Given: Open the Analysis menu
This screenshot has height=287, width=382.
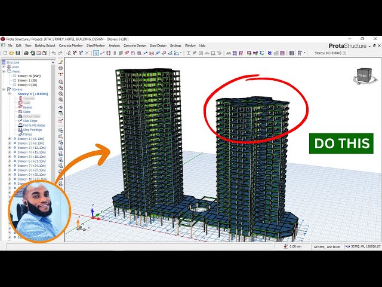Looking at the screenshot, I should [114, 45].
